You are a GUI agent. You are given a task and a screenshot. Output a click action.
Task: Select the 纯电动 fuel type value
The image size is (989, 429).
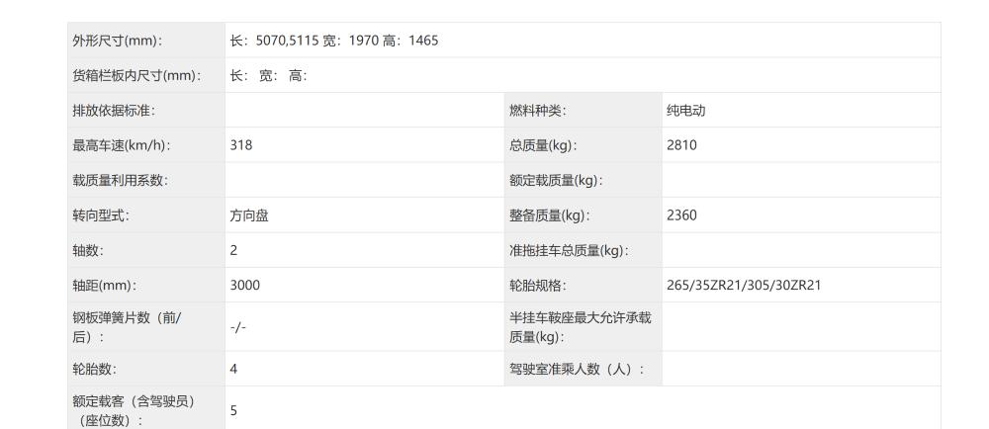tap(685, 111)
